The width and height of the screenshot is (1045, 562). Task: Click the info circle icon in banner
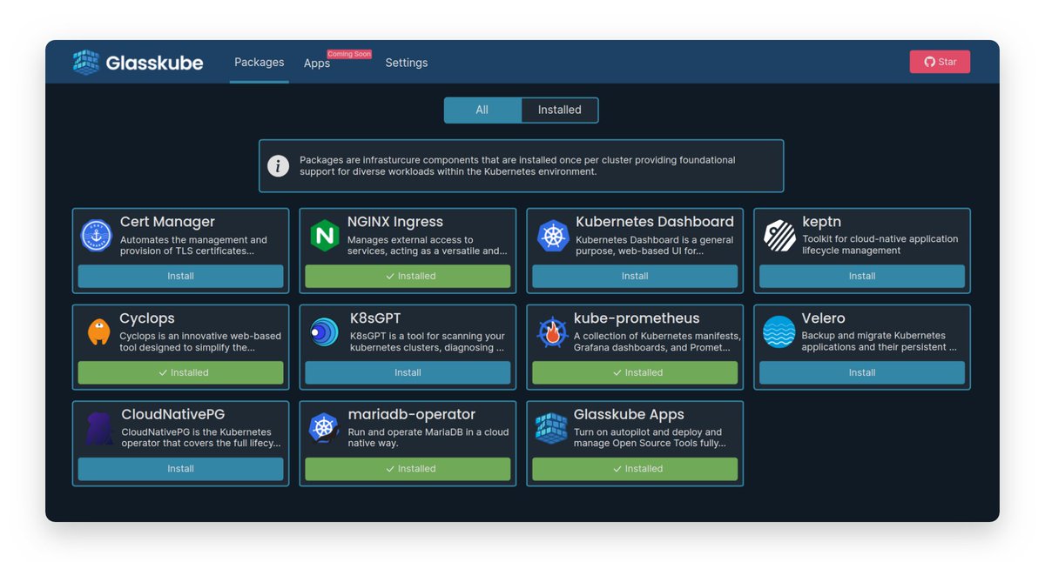tap(278, 166)
